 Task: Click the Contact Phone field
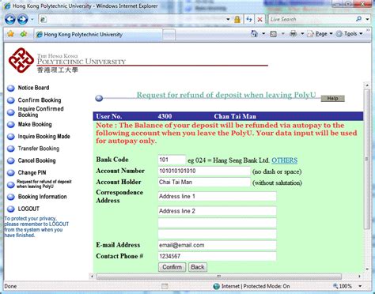(x=217, y=256)
